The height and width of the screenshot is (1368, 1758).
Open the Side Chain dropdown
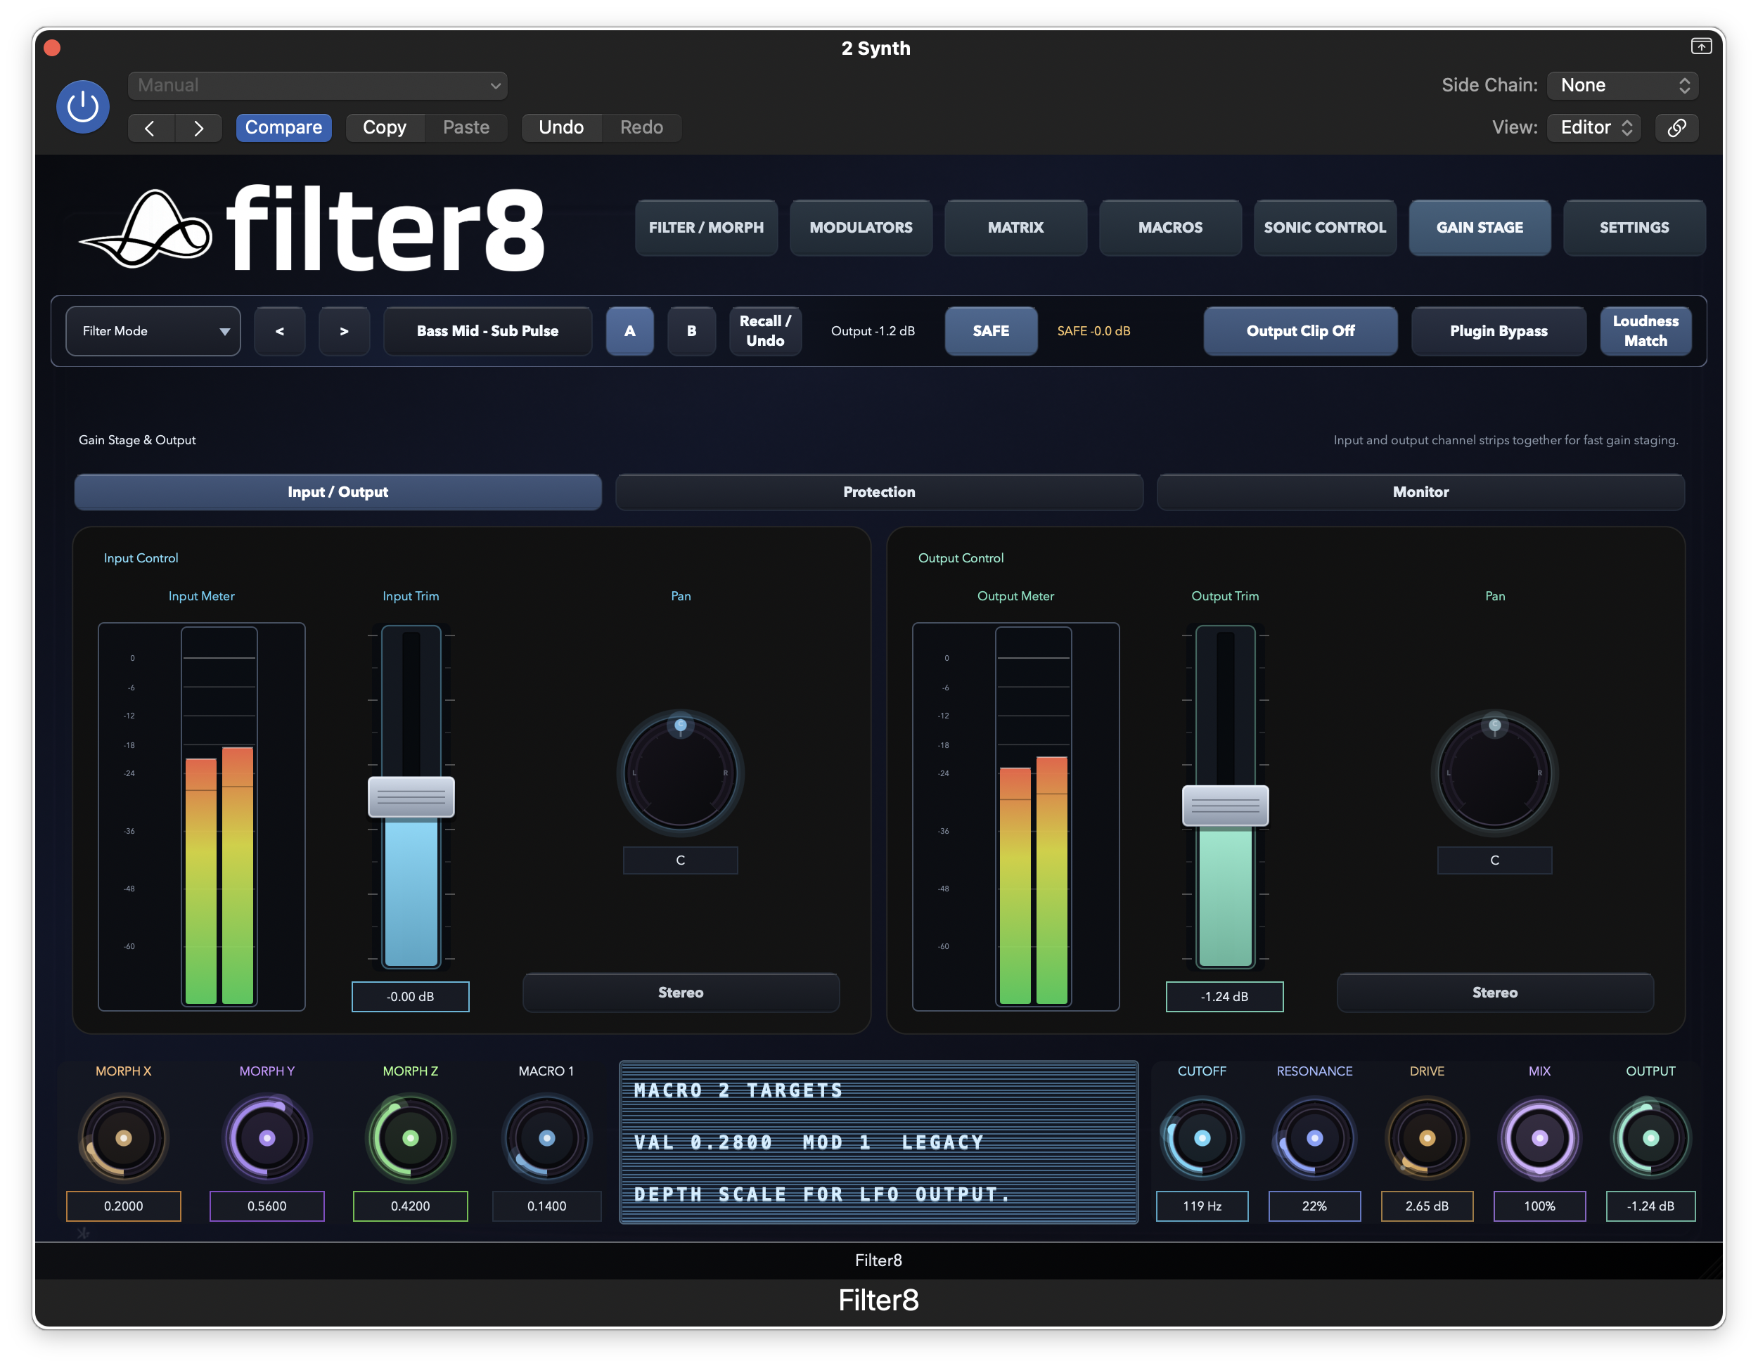pyautogui.click(x=1623, y=85)
